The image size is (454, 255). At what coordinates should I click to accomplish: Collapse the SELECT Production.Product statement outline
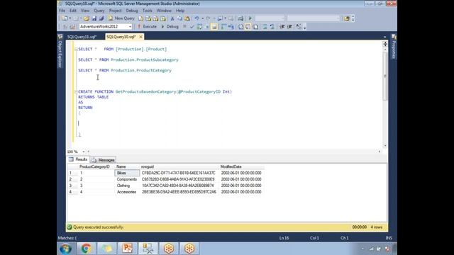point(76,50)
